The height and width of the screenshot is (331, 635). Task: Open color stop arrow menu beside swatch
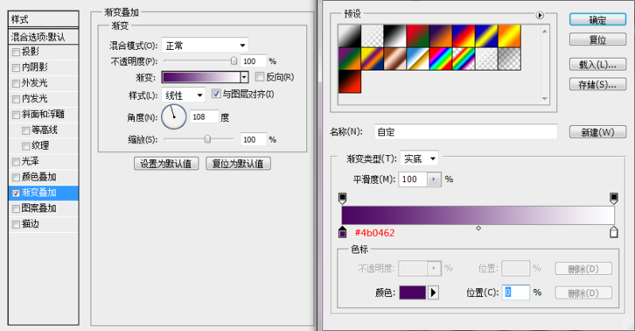[x=433, y=292]
